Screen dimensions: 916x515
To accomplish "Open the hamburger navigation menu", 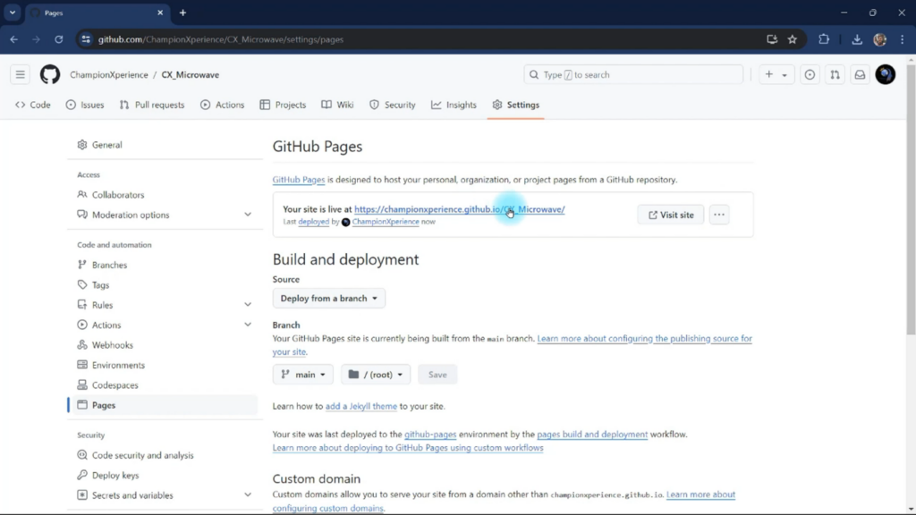I will coord(21,75).
